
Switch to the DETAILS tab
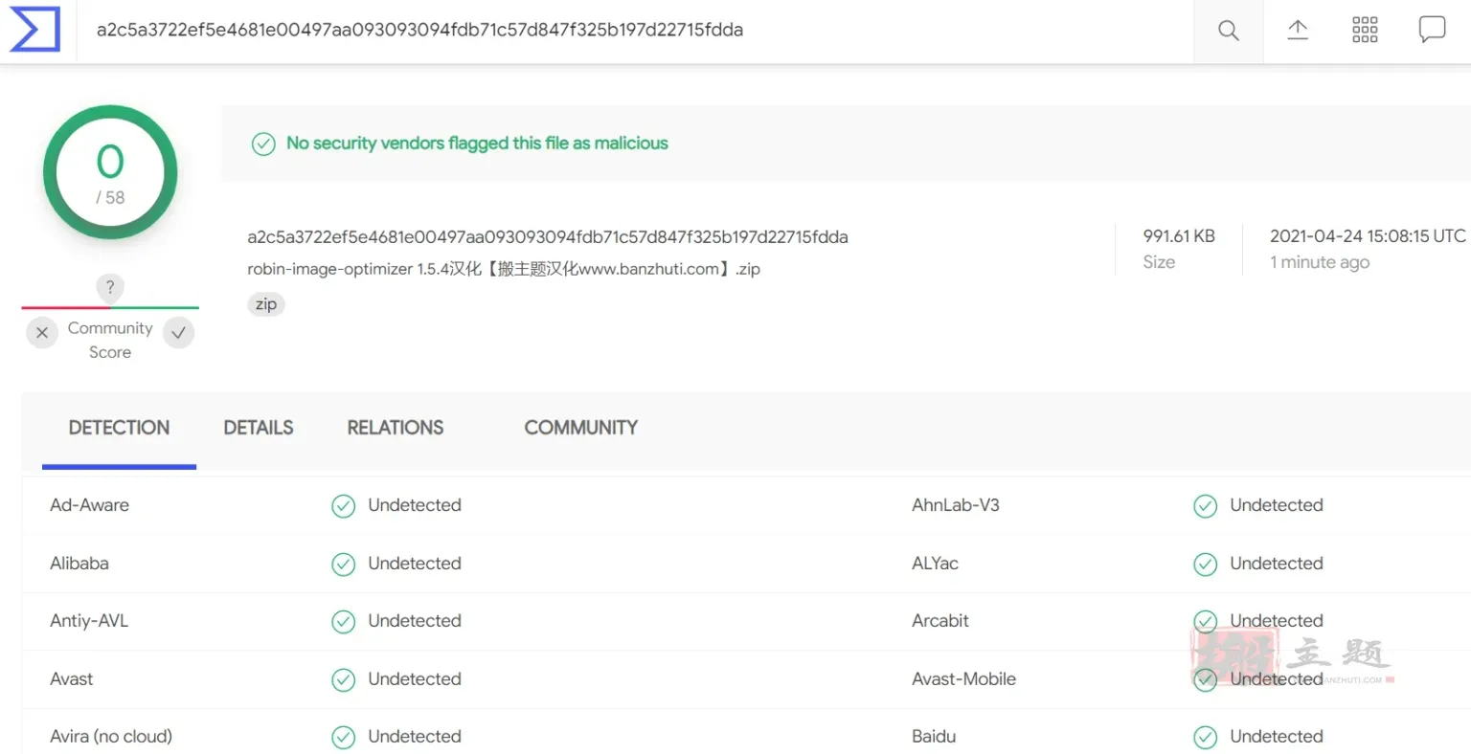coord(259,428)
